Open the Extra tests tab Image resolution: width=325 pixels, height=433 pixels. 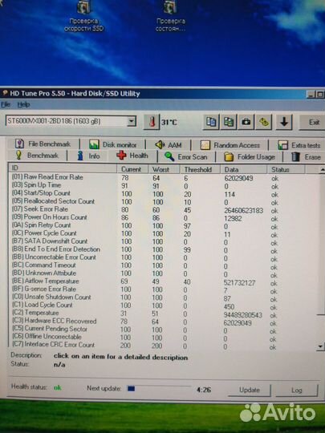[x=299, y=145]
